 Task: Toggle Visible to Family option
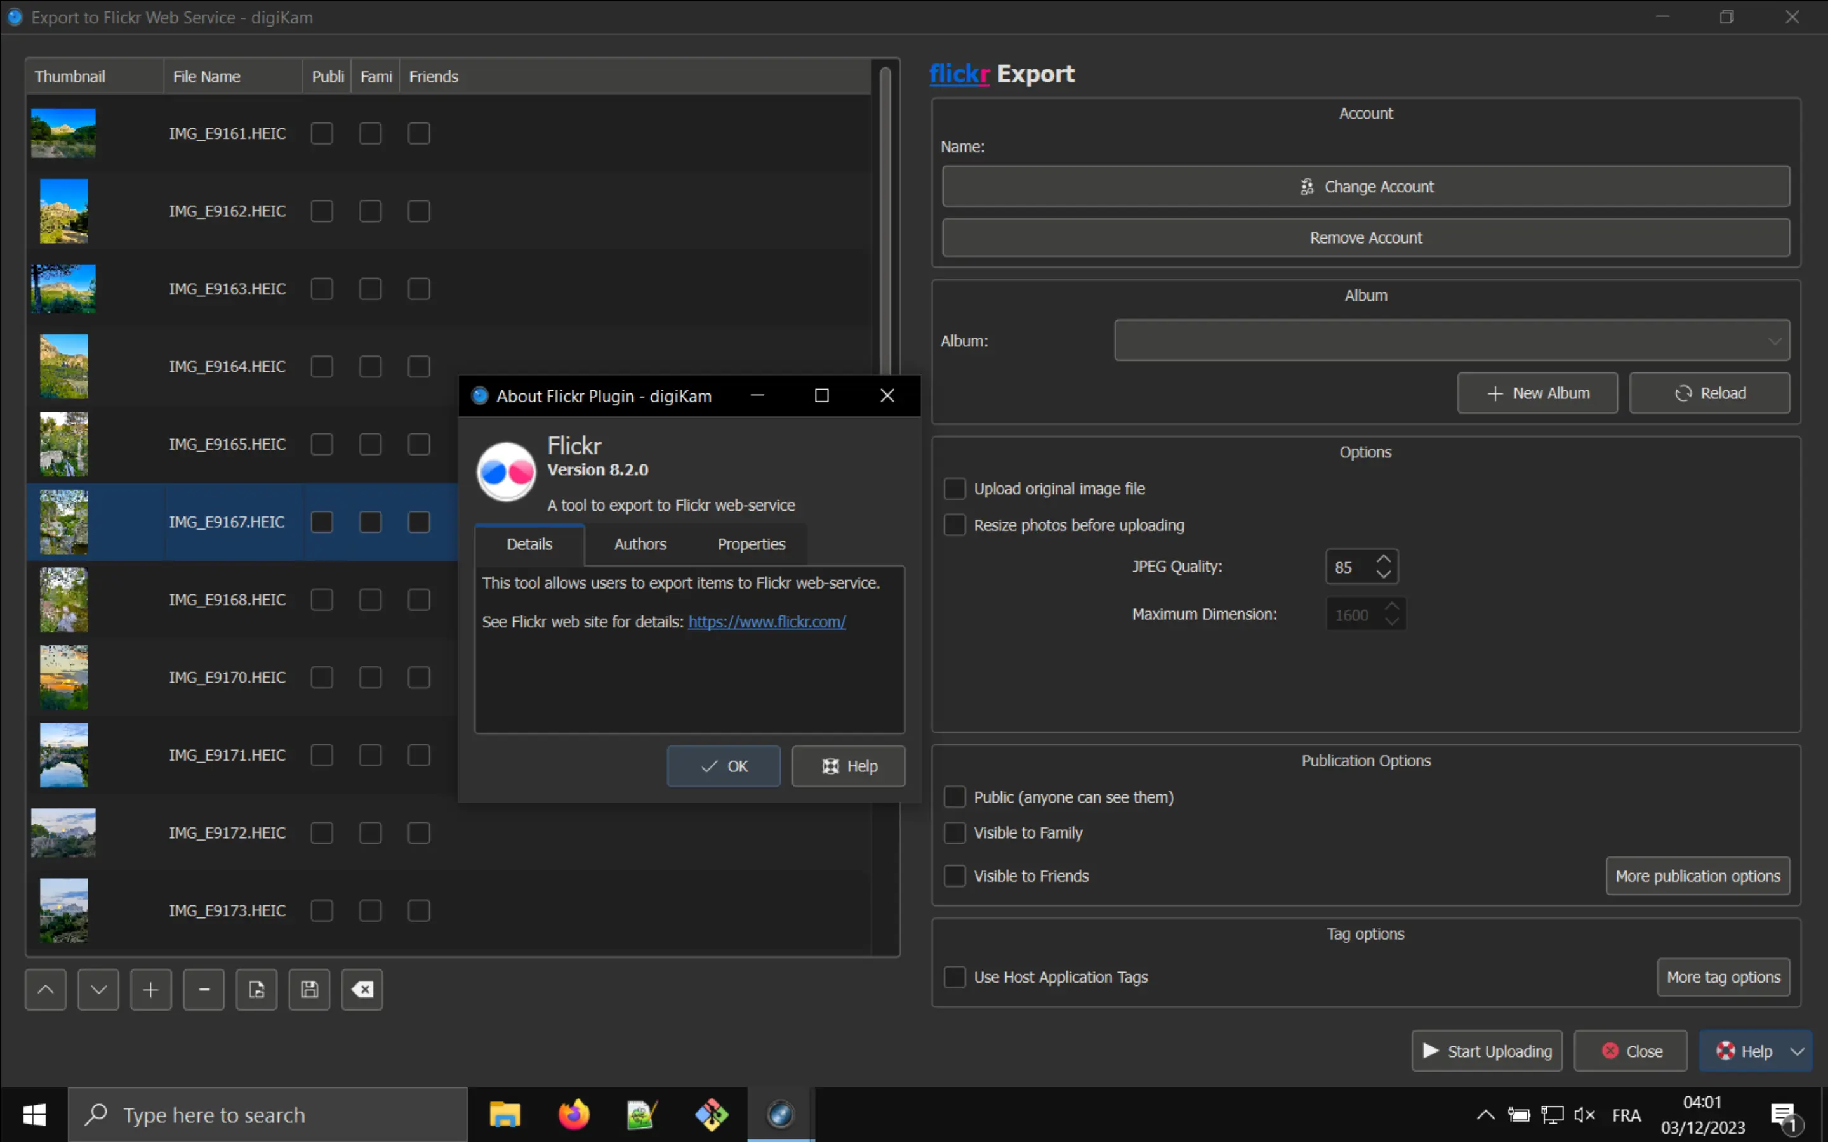tap(954, 832)
